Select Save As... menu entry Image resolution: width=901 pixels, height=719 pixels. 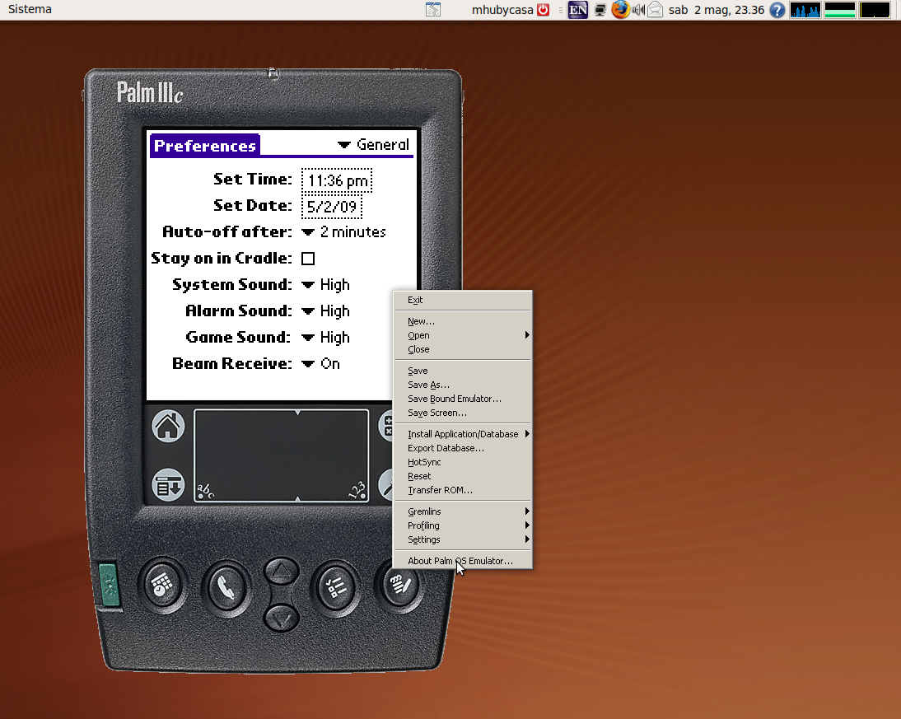click(x=463, y=385)
